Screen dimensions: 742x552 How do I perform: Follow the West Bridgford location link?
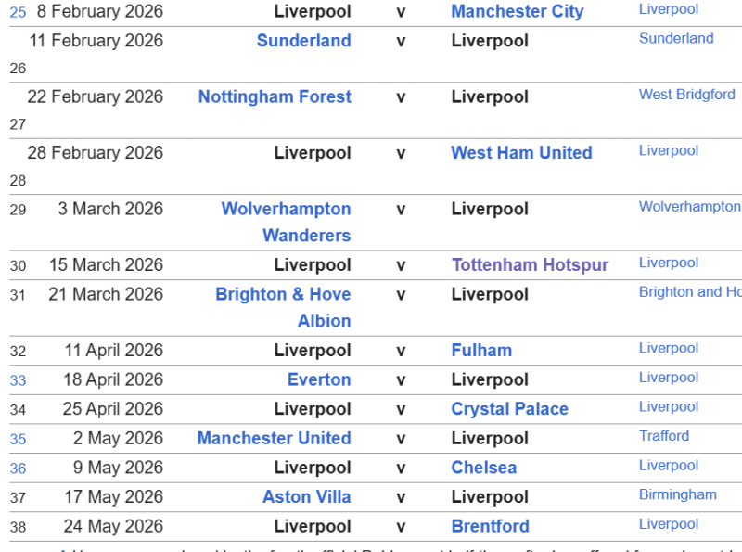(x=686, y=95)
